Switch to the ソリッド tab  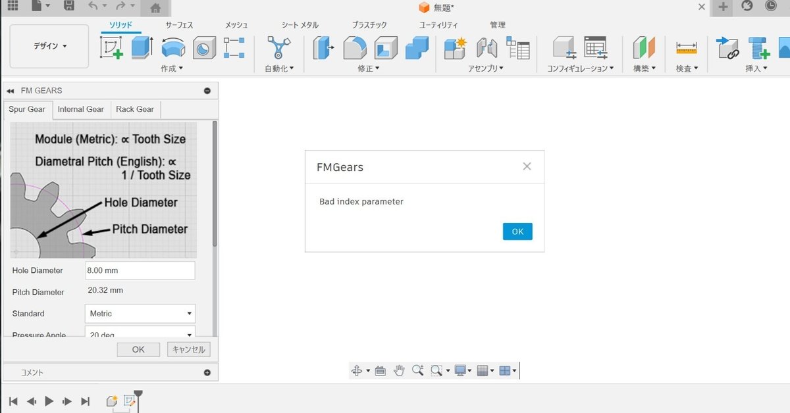tap(121, 25)
